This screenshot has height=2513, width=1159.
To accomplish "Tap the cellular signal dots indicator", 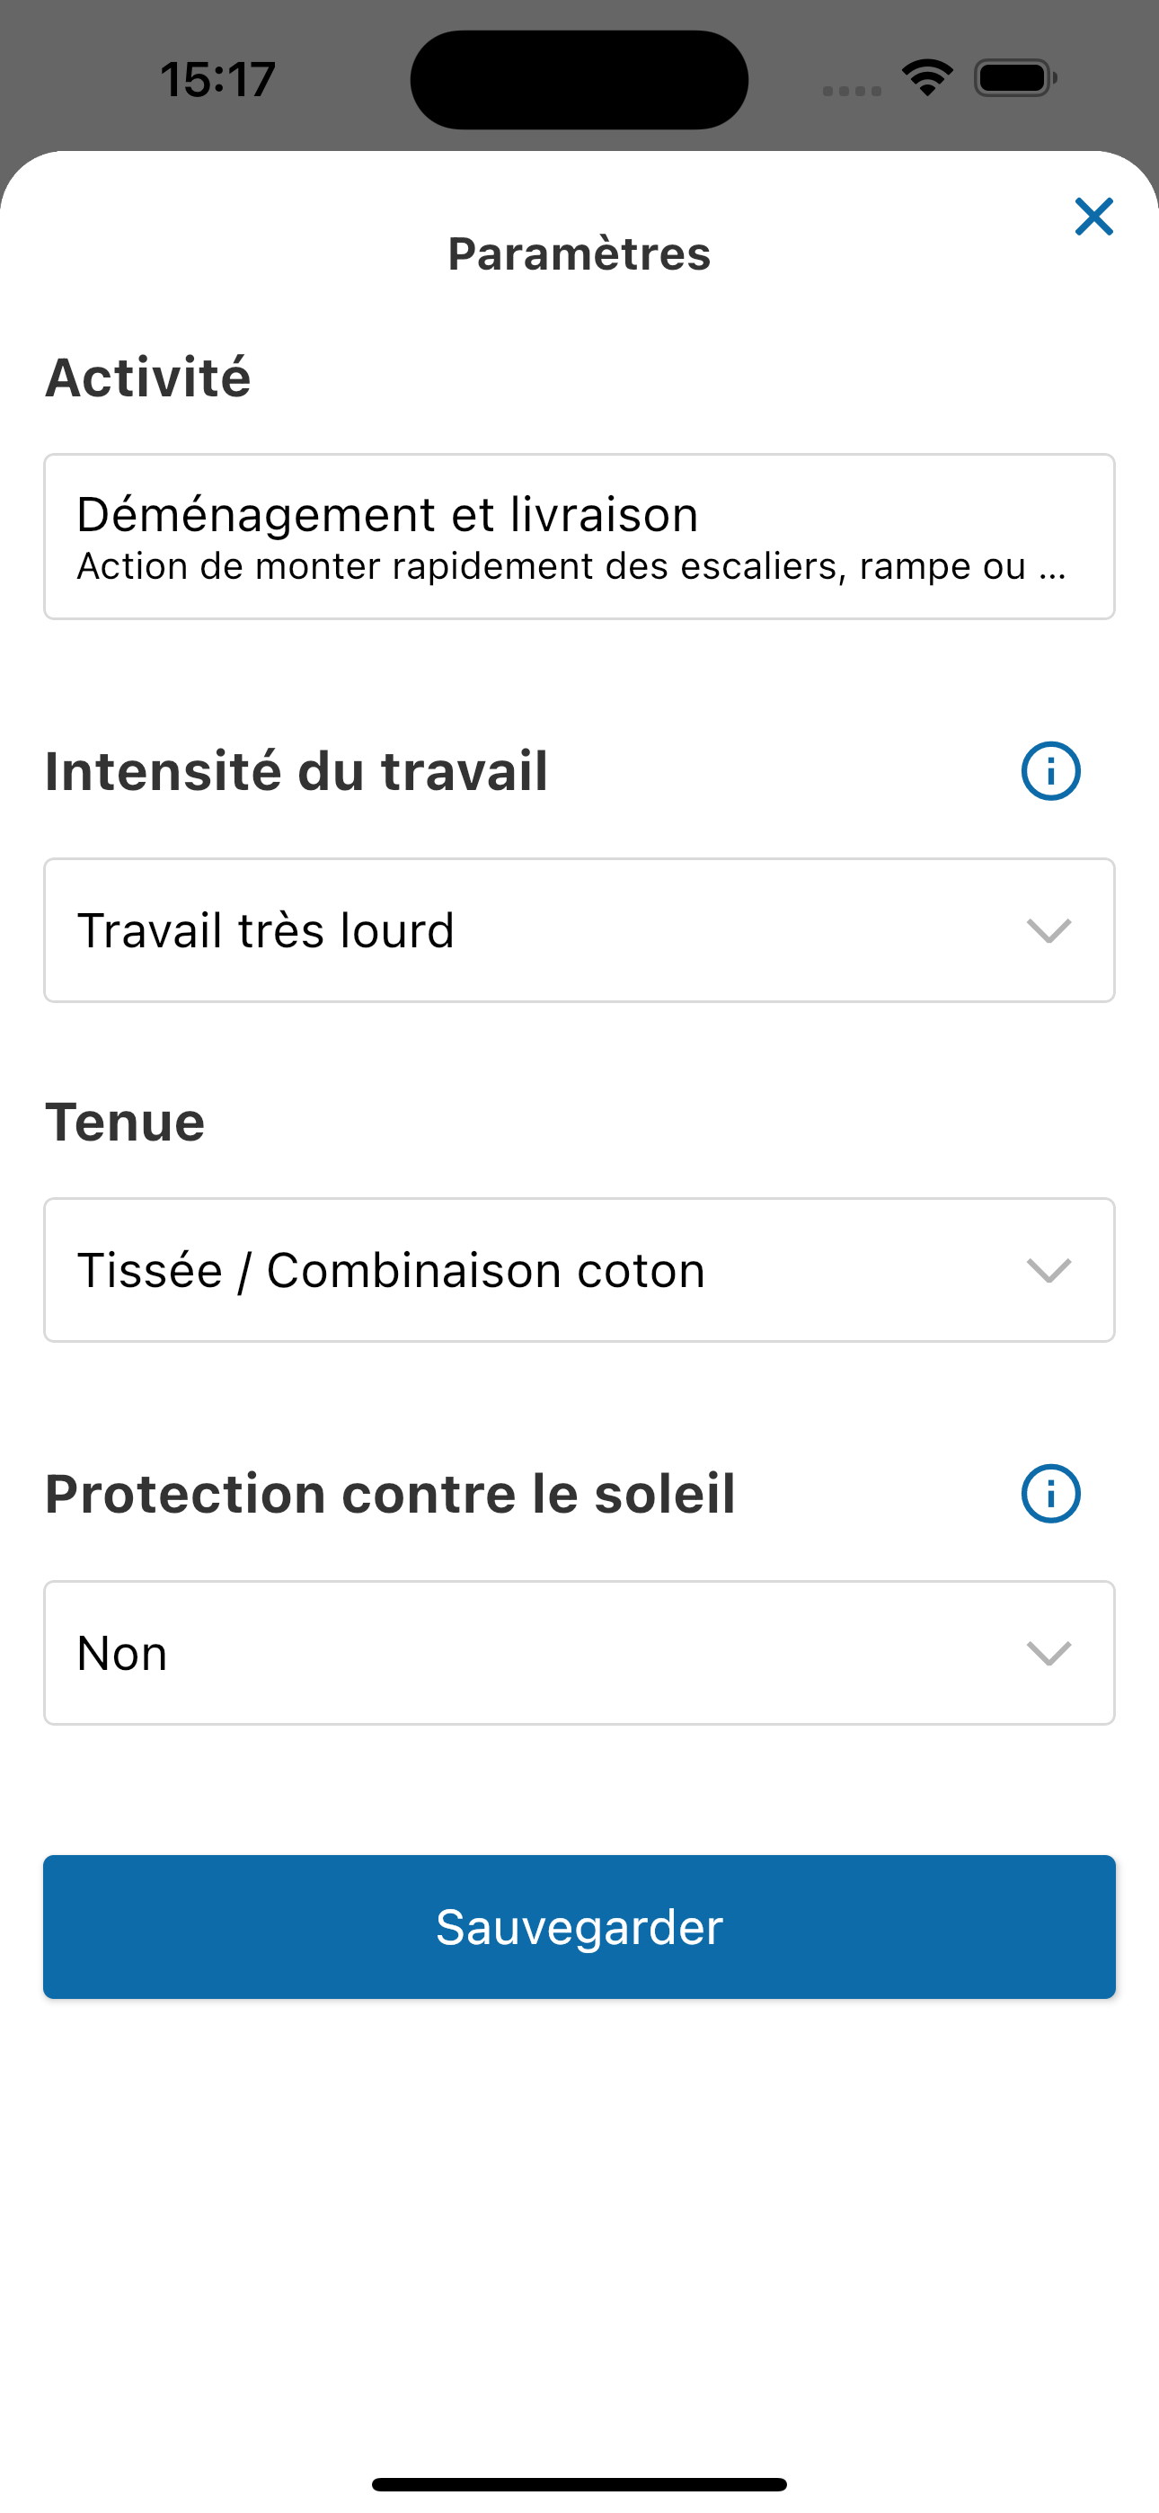I will coord(852,91).
